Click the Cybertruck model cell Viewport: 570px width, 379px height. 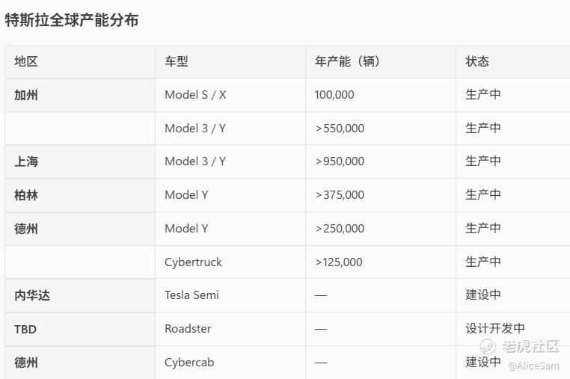(x=193, y=262)
